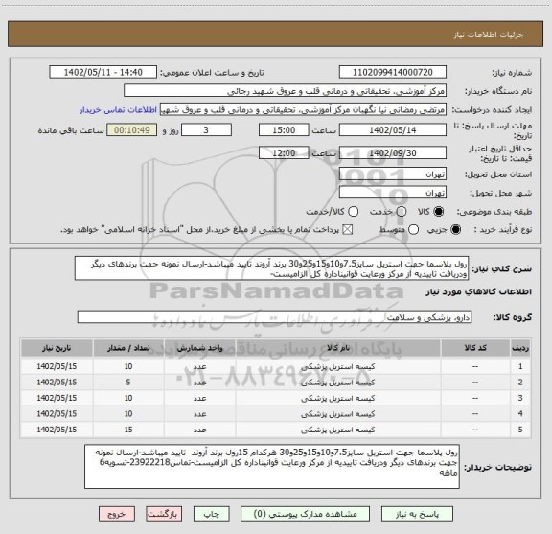Screen dimensions: 552x534
Task: Click the ایجاد کننده درخواست field
Action: [x=303, y=110]
